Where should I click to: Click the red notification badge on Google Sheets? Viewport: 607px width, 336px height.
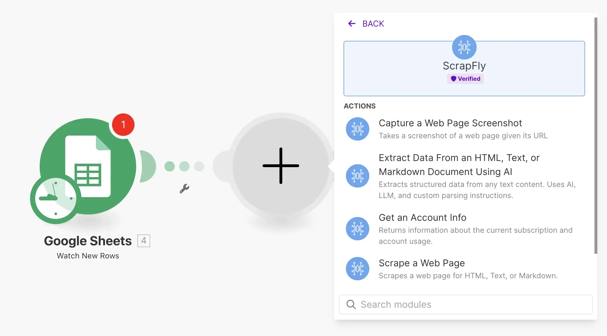tap(123, 124)
